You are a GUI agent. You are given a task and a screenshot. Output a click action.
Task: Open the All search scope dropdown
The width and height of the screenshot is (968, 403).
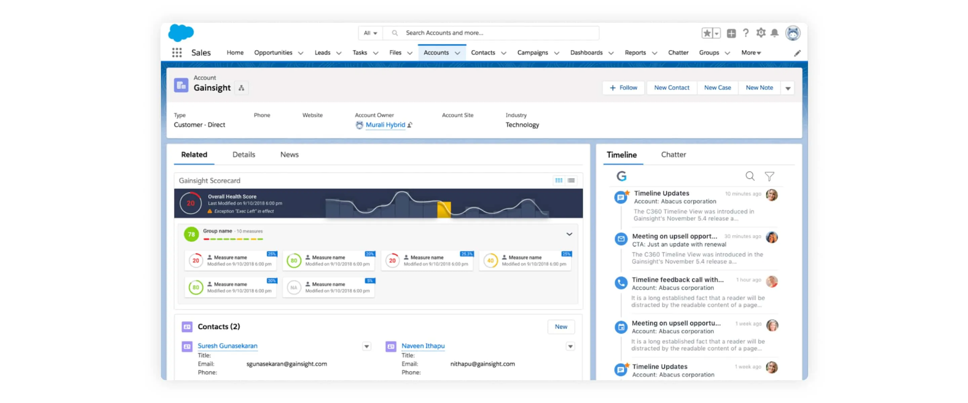(x=370, y=33)
